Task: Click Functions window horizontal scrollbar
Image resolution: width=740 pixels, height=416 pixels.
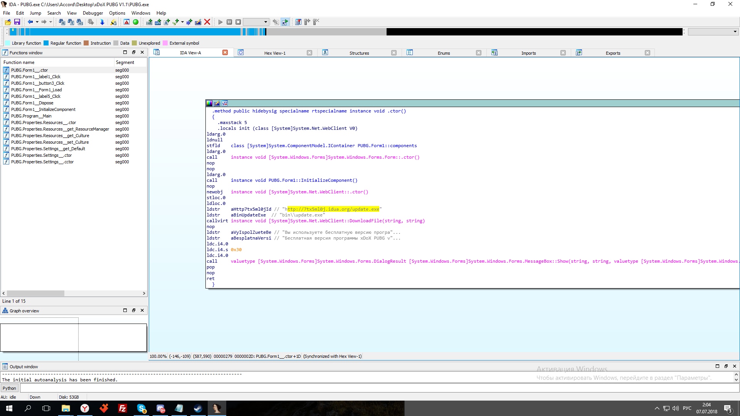Action: (35, 294)
